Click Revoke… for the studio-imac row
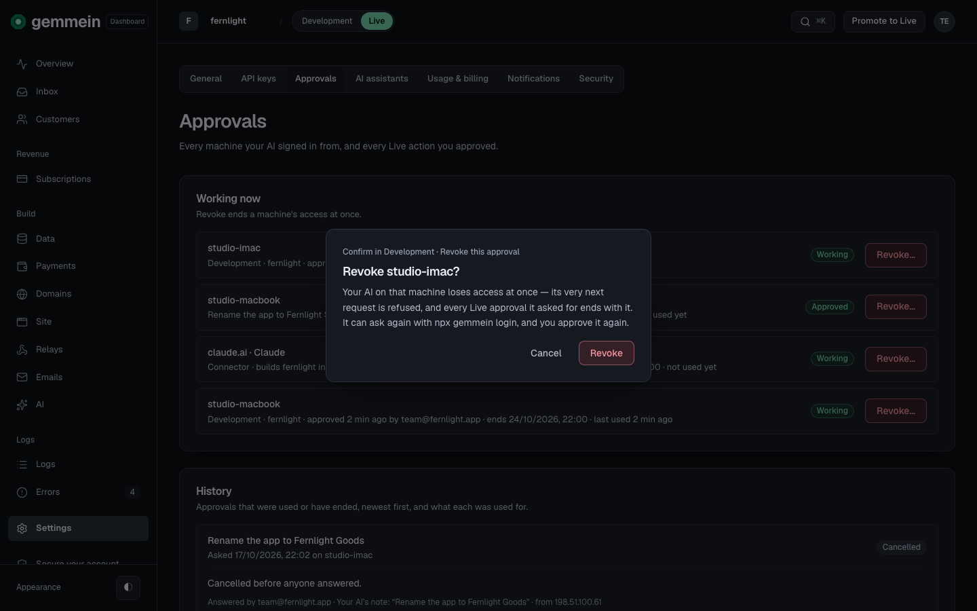The height and width of the screenshot is (611, 977). pos(896,255)
